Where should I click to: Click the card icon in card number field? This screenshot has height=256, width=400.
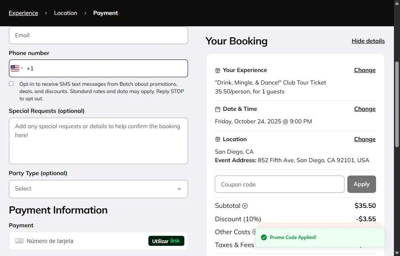click(x=19, y=241)
